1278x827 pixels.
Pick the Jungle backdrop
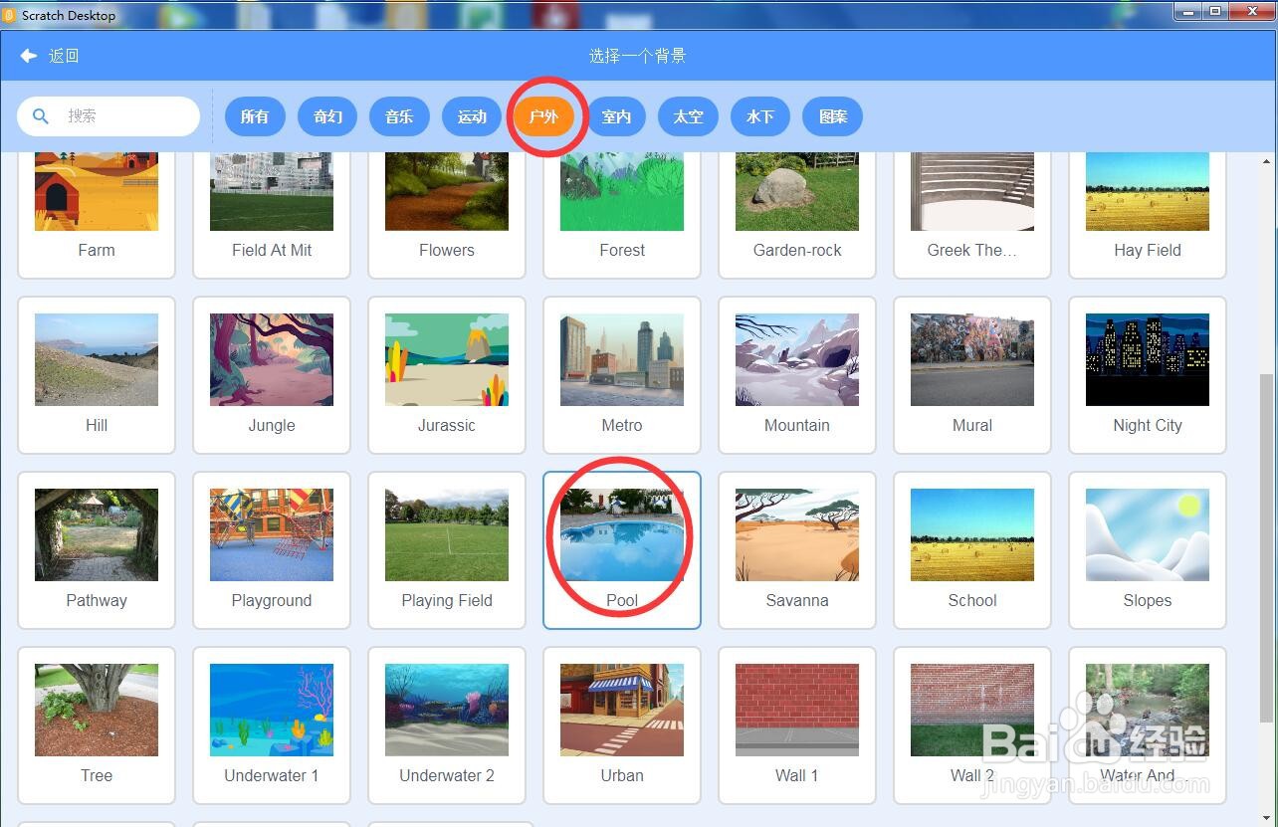coord(272,375)
